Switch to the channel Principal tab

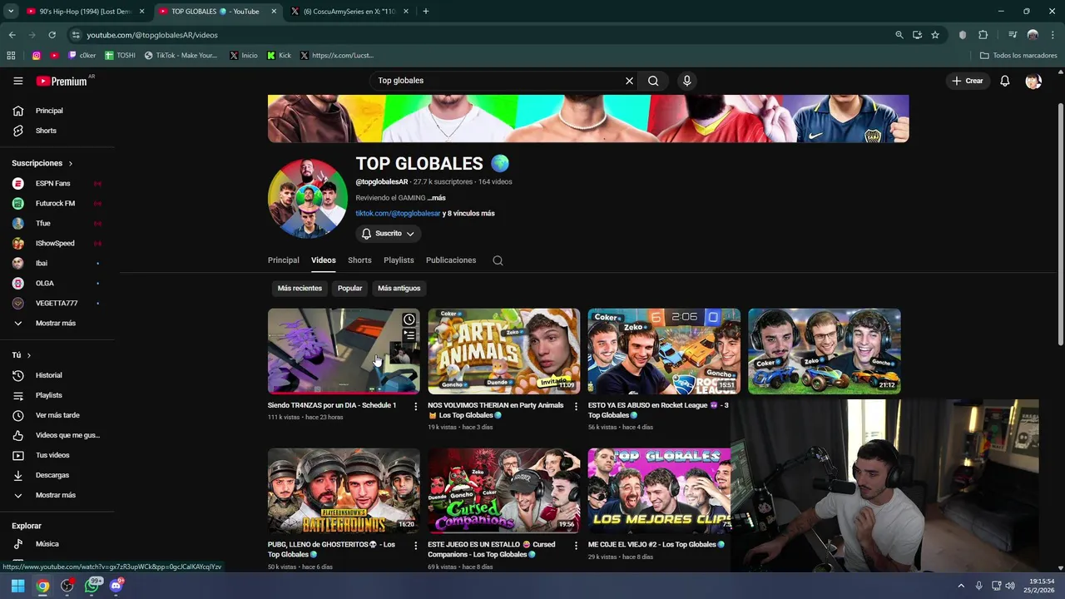click(x=284, y=260)
